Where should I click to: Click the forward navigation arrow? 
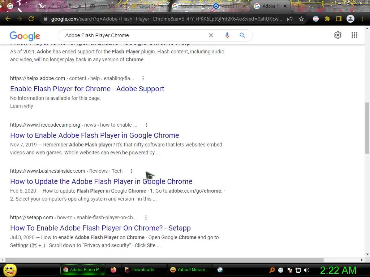coord(20,19)
